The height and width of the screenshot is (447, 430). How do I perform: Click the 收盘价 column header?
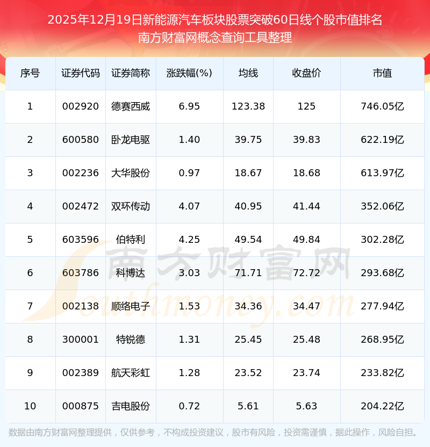(x=306, y=73)
